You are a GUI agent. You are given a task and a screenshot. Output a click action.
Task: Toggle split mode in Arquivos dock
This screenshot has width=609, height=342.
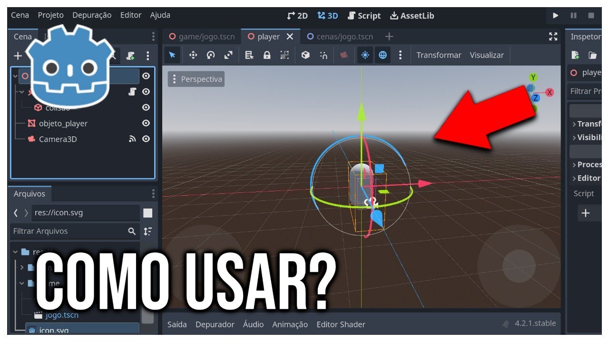point(148,213)
